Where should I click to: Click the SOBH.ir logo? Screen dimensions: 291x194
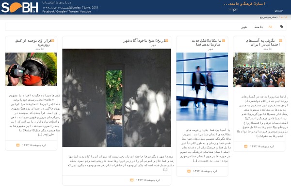point(19,7)
